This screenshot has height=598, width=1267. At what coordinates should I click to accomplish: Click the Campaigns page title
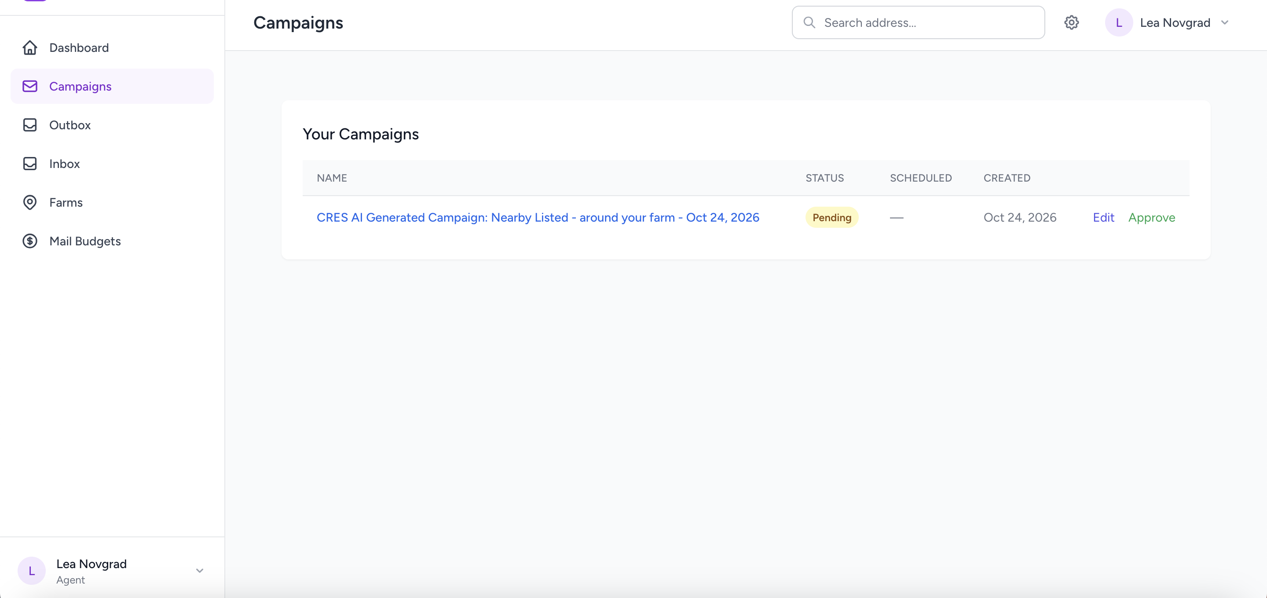(x=298, y=23)
